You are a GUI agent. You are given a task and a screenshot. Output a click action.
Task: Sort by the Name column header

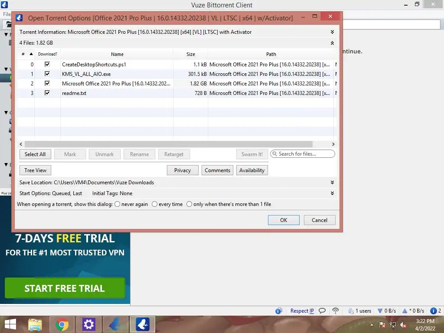click(x=117, y=54)
